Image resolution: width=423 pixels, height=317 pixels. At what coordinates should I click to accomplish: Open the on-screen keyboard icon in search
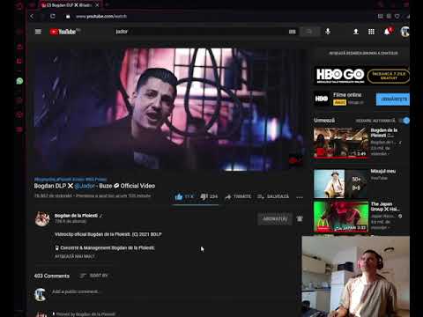[292, 32]
